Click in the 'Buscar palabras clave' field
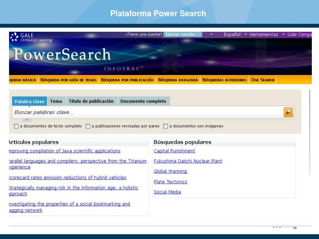Image resolution: width=319 pixels, height=239 pixels. click(147, 112)
